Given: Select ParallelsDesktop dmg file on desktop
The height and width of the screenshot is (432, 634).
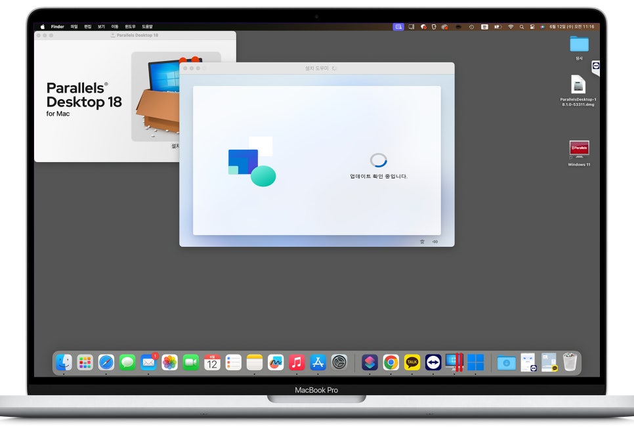Looking at the screenshot, I should (x=578, y=91).
